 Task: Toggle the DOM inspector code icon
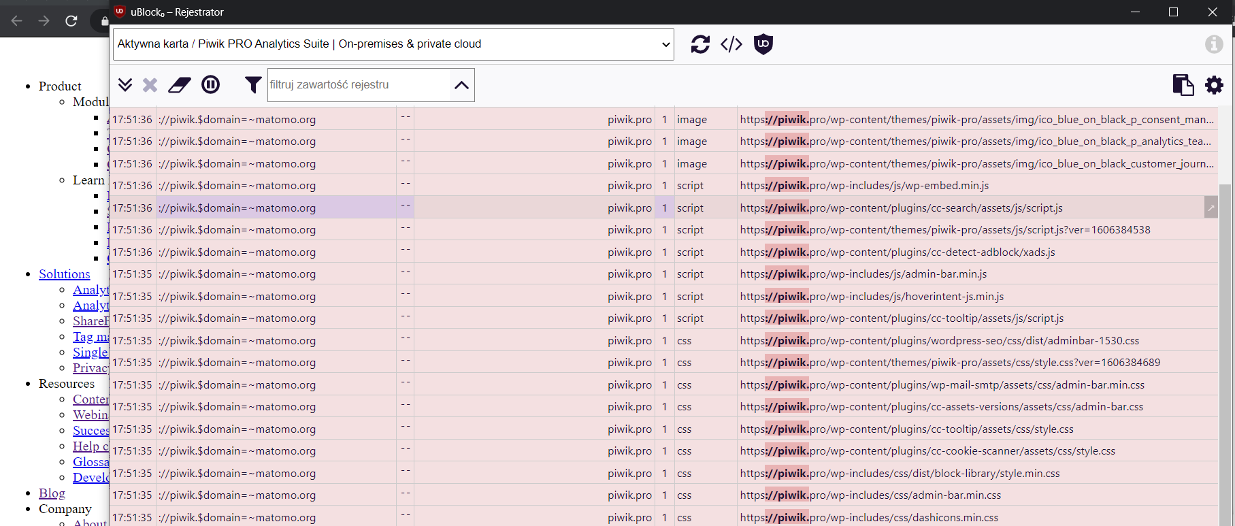pos(731,44)
